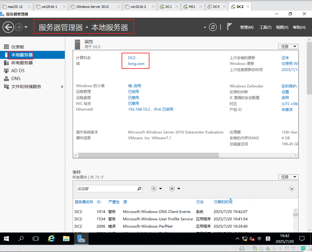Open dropdown arrow next to criteria icon
Screen dimensions: 312x252
(160, 189)
